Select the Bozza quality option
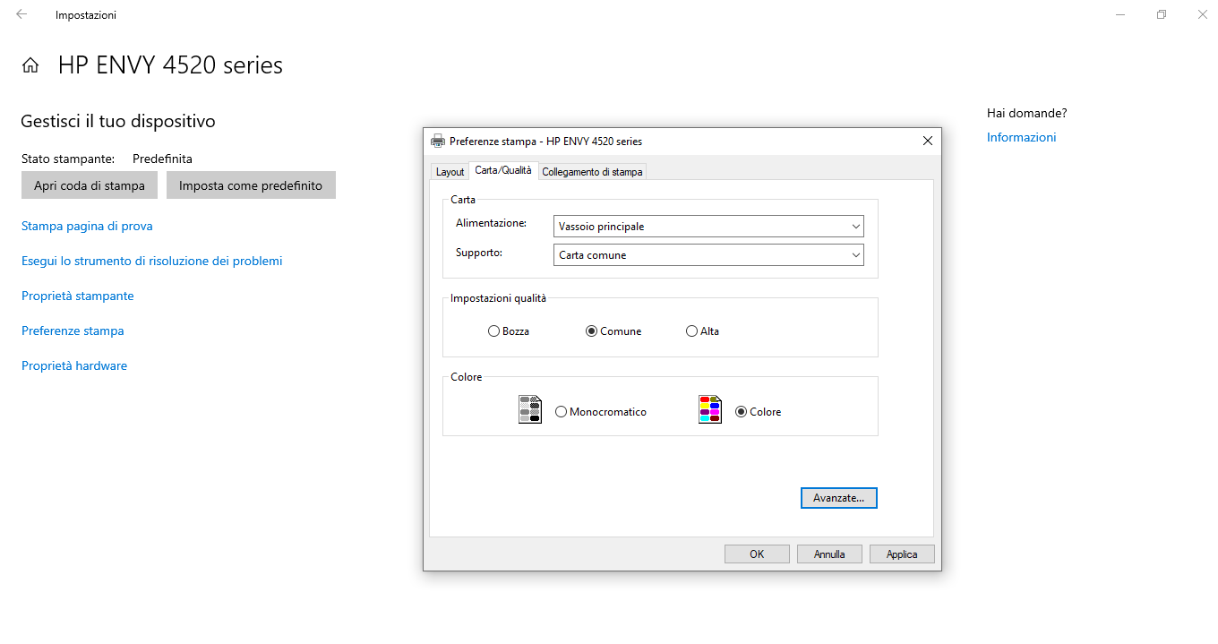 pos(493,331)
